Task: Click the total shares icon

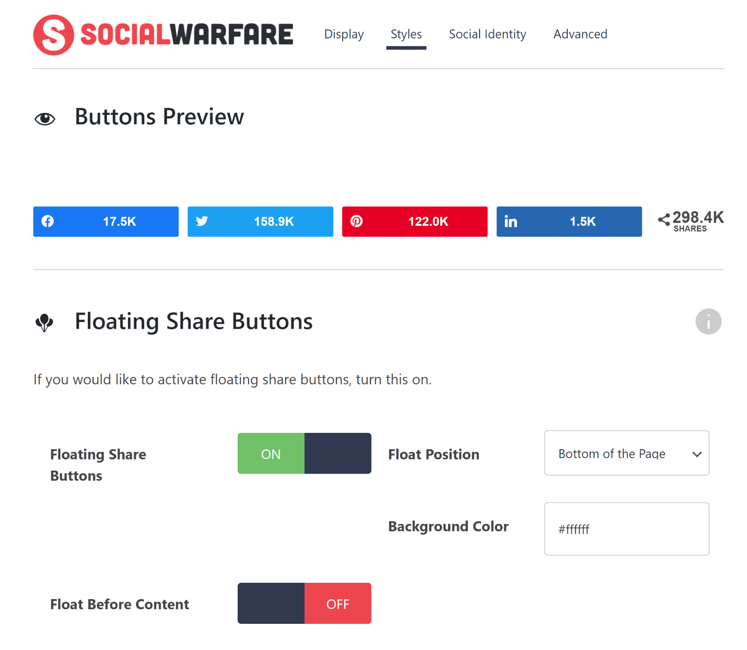Action: click(664, 219)
